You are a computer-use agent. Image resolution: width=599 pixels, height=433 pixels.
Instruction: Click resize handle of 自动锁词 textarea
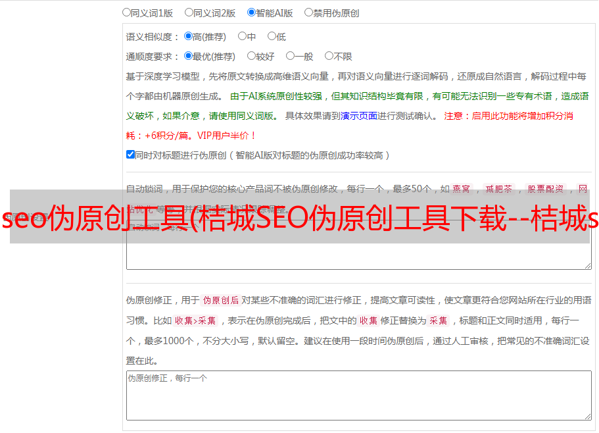tap(588, 266)
